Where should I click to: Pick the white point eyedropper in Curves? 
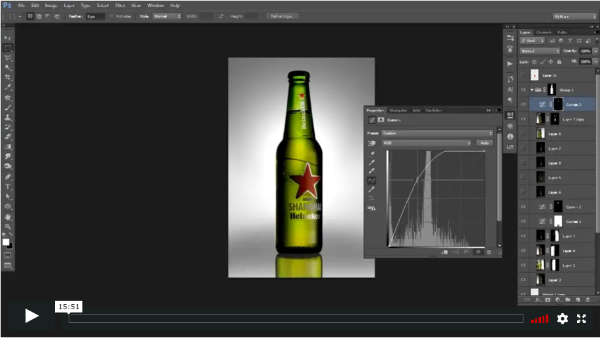coord(372,171)
